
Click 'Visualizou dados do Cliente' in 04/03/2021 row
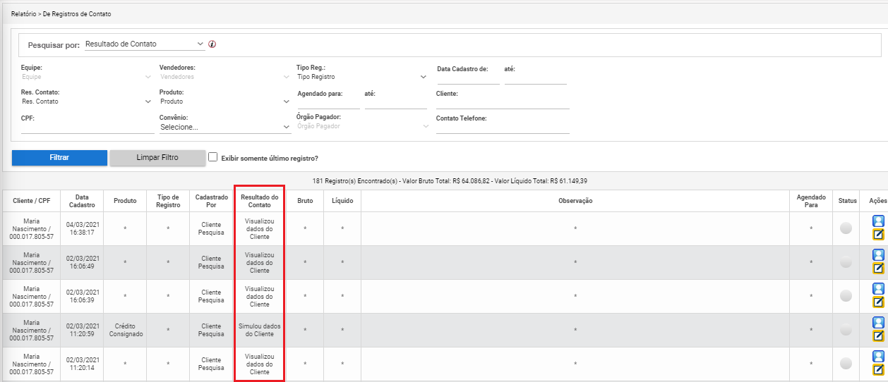click(259, 228)
